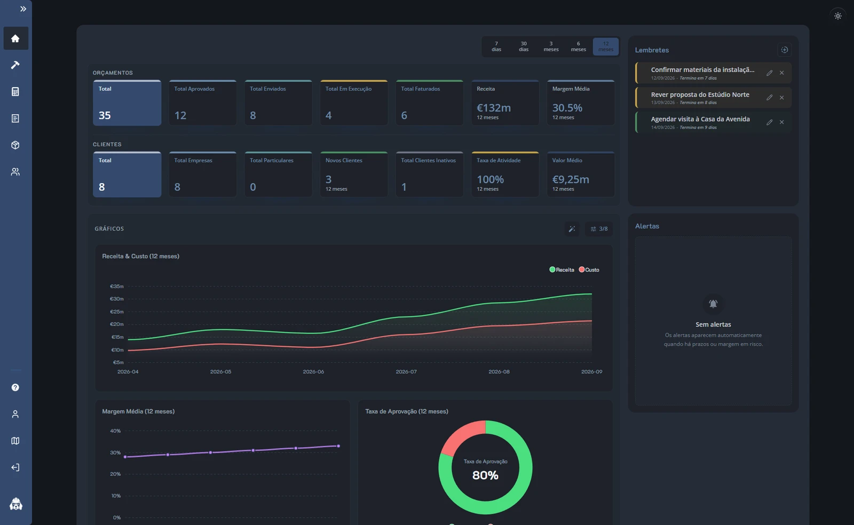854x525 pixels.
Task: Select the Total Faturados card
Action: pyautogui.click(x=430, y=103)
